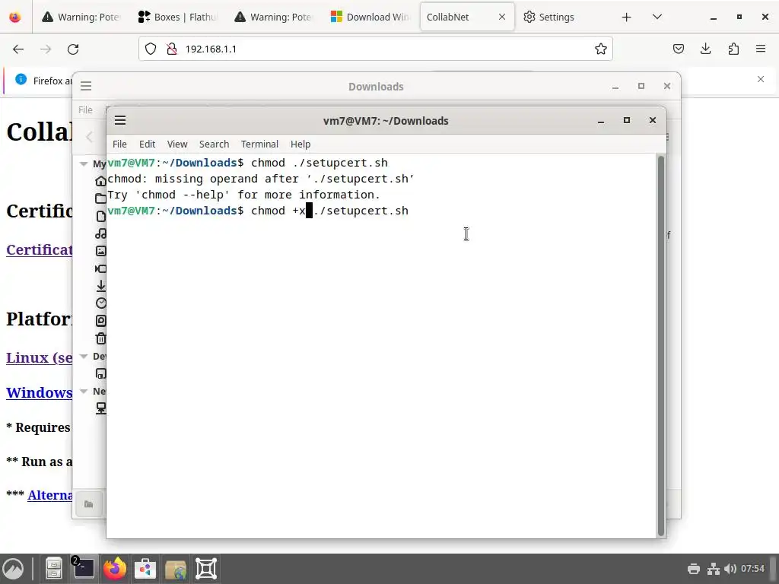The image size is (779, 584).
Task: Click the printer tray icon
Action: 694,569
